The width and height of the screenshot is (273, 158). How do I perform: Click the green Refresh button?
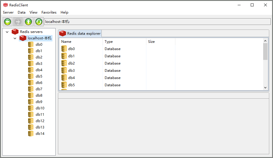pyautogui.click(x=39, y=22)
